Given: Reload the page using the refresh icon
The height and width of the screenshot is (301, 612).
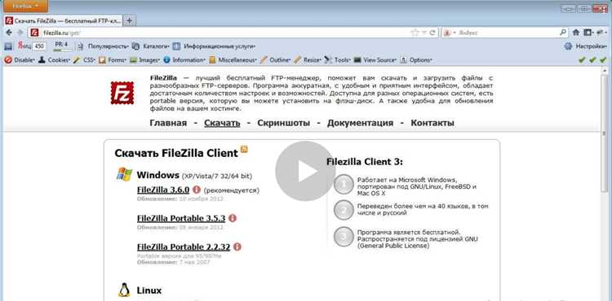Looking at the screenshot, I should coord(432,33).
